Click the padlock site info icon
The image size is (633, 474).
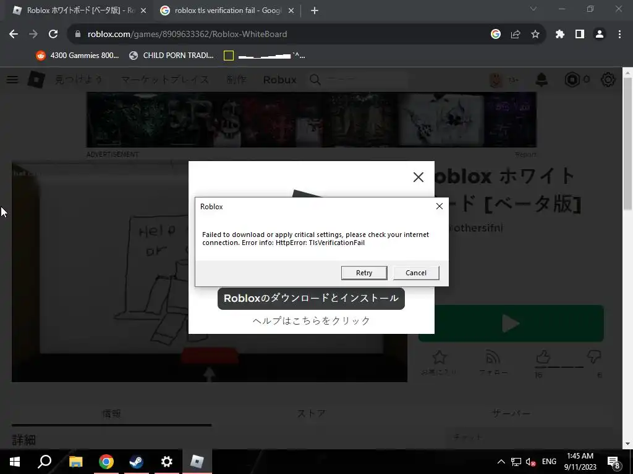coord(78,35)
